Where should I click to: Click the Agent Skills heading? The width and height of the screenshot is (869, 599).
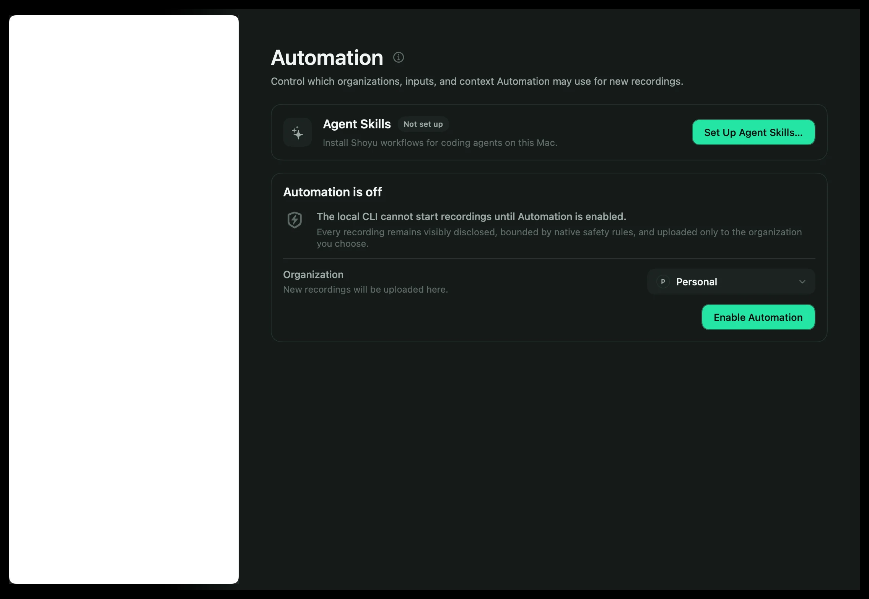(356, 124)
